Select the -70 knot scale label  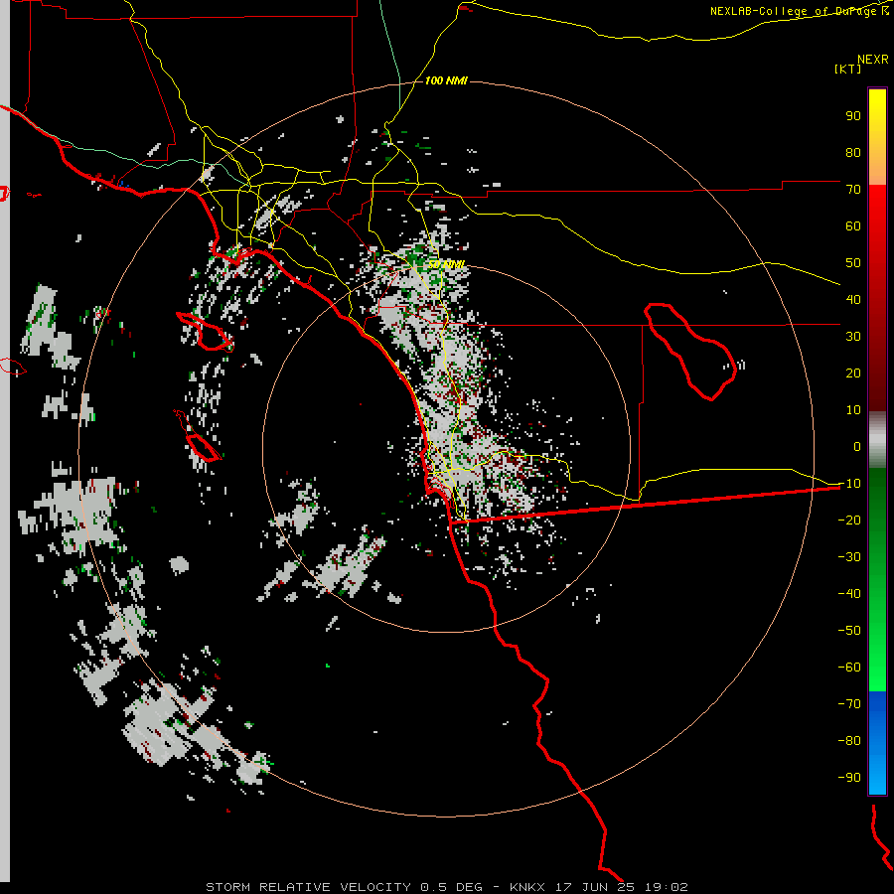pyautogui.click(x=849, y=704)
